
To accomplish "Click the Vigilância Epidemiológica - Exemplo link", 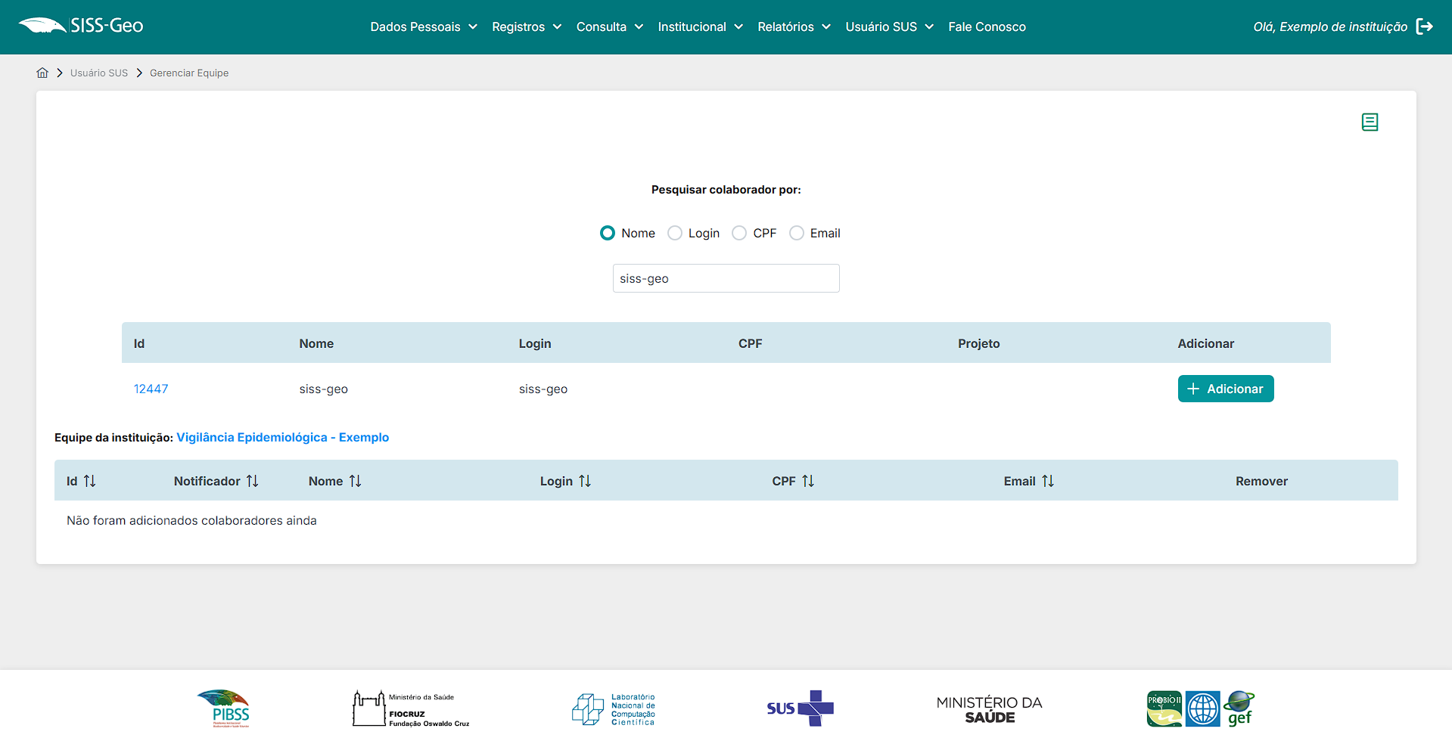I will [x=282, y=437].
